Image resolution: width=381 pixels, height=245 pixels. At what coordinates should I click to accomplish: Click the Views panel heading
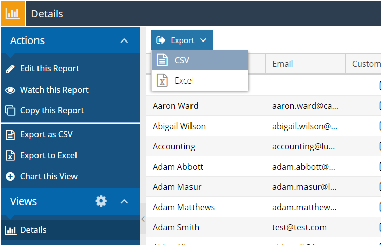[x=23, y=201]
